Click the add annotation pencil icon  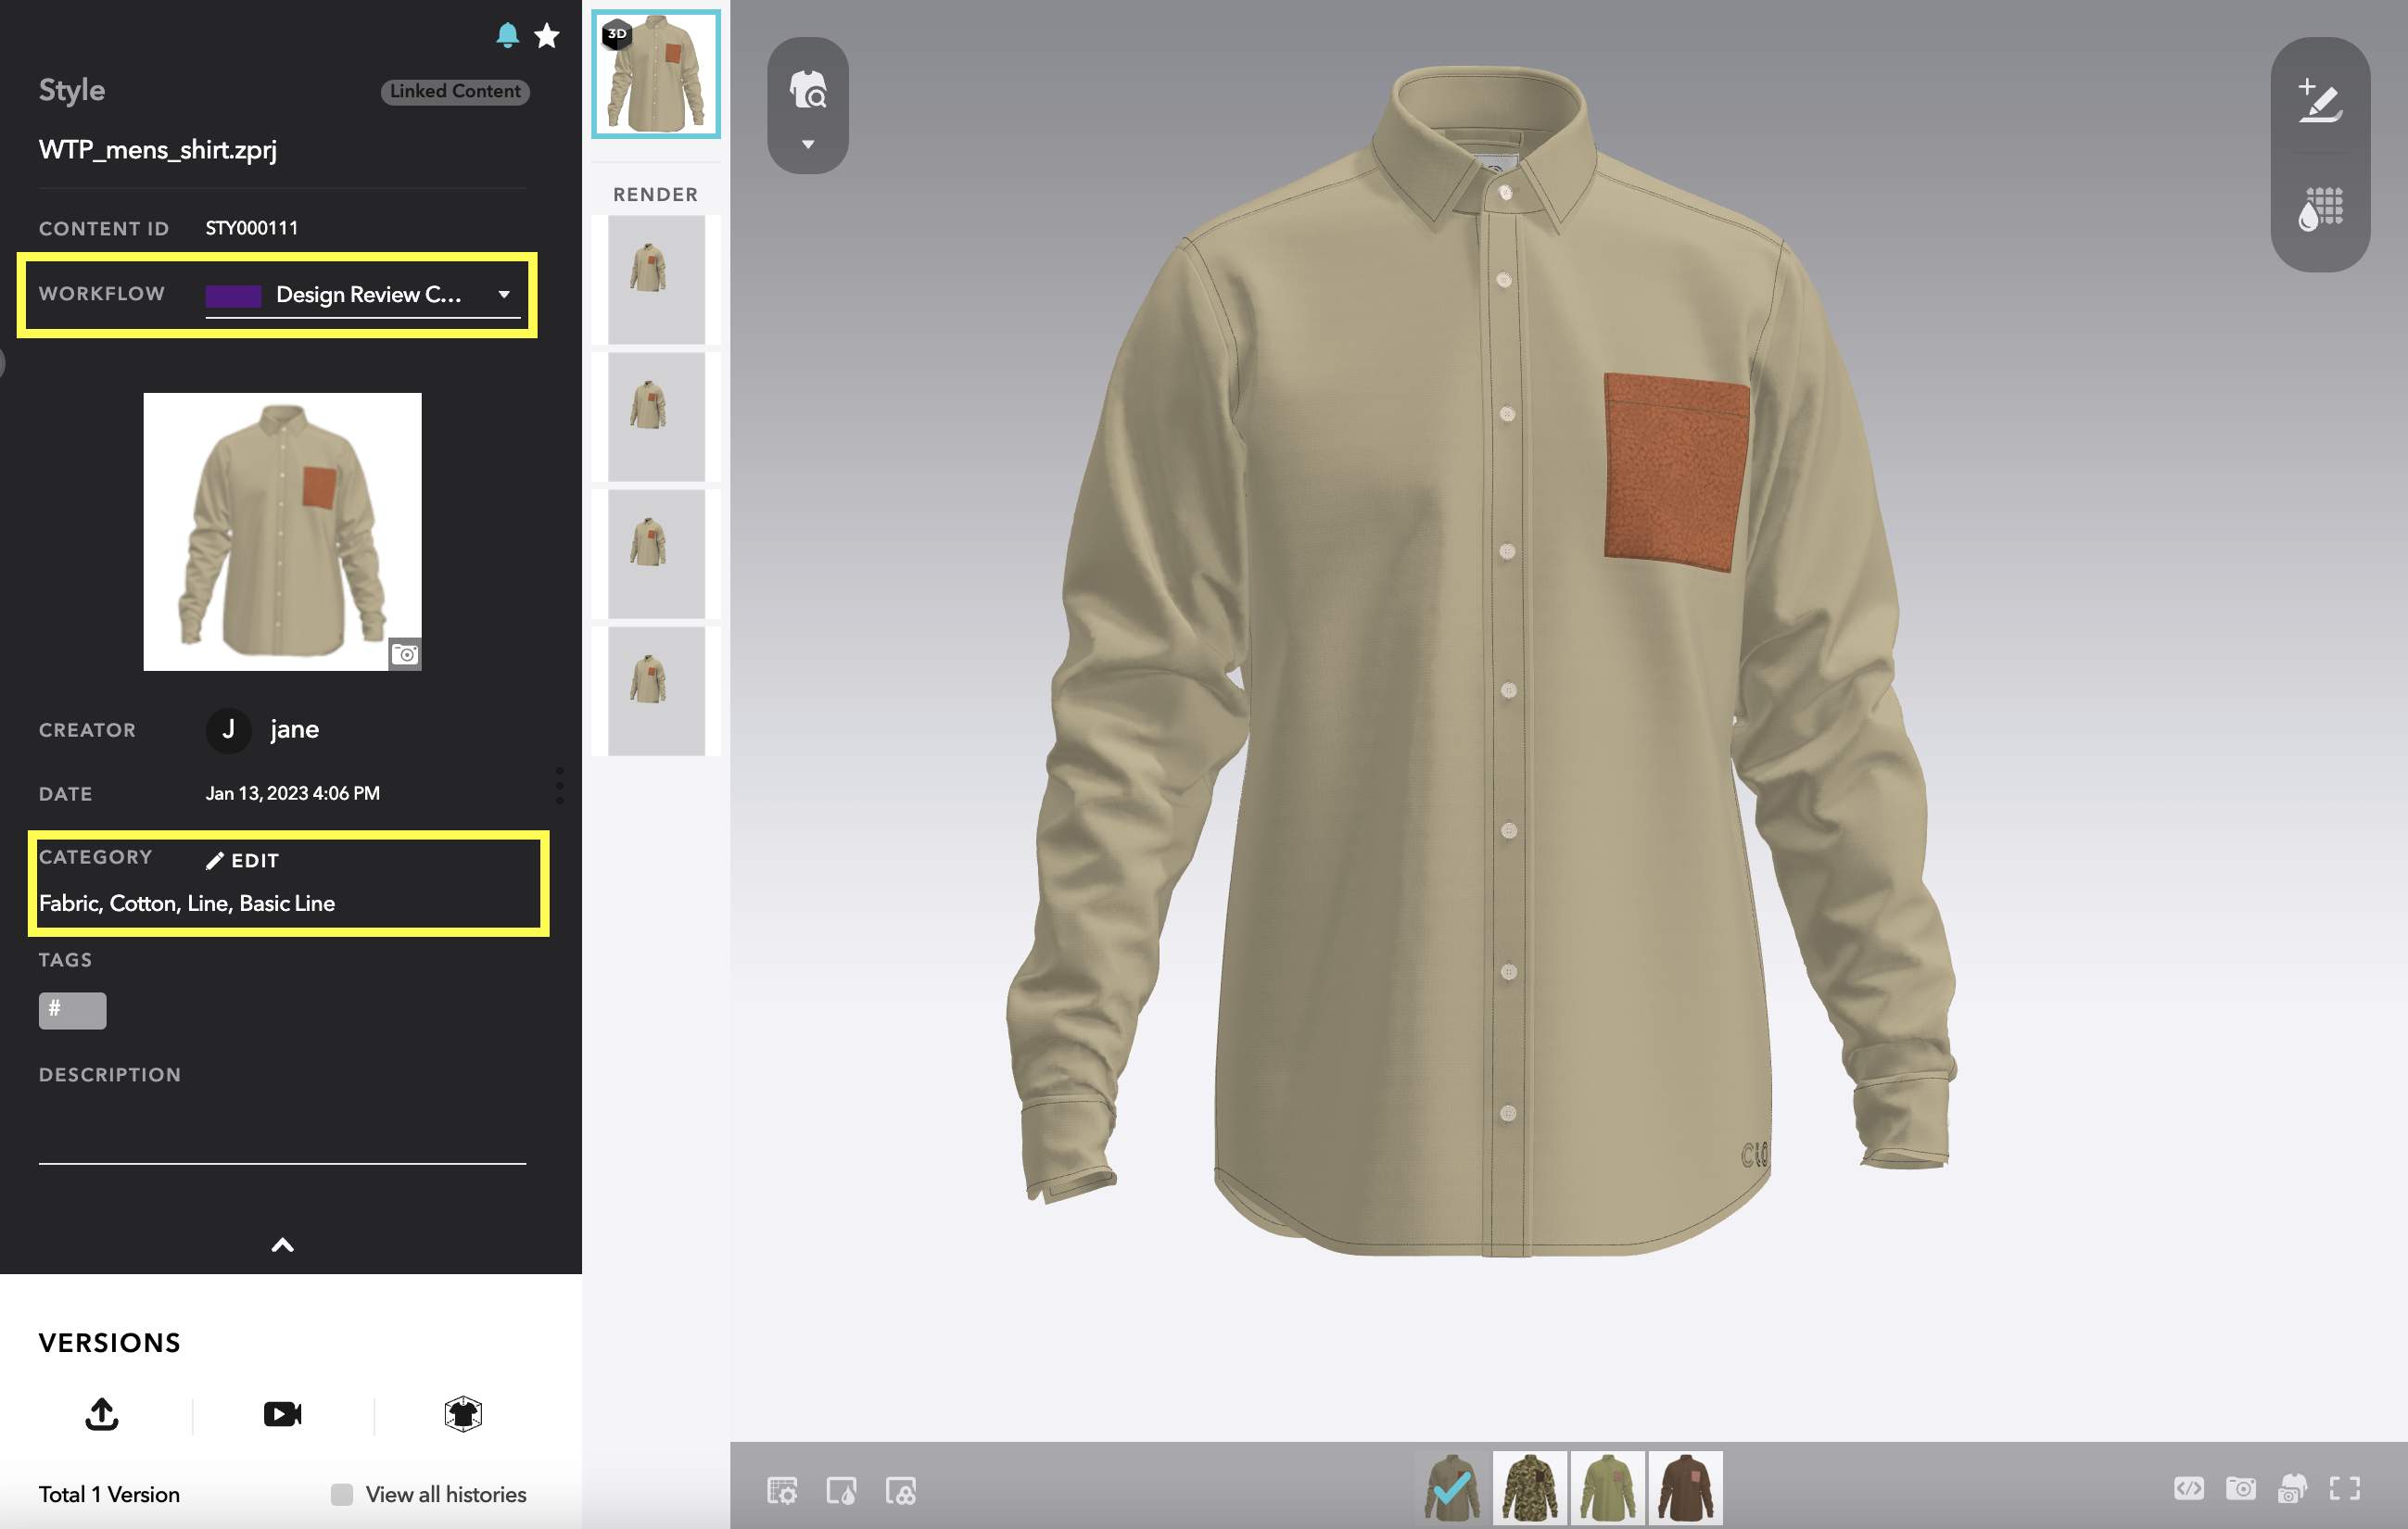(2320, 101)
